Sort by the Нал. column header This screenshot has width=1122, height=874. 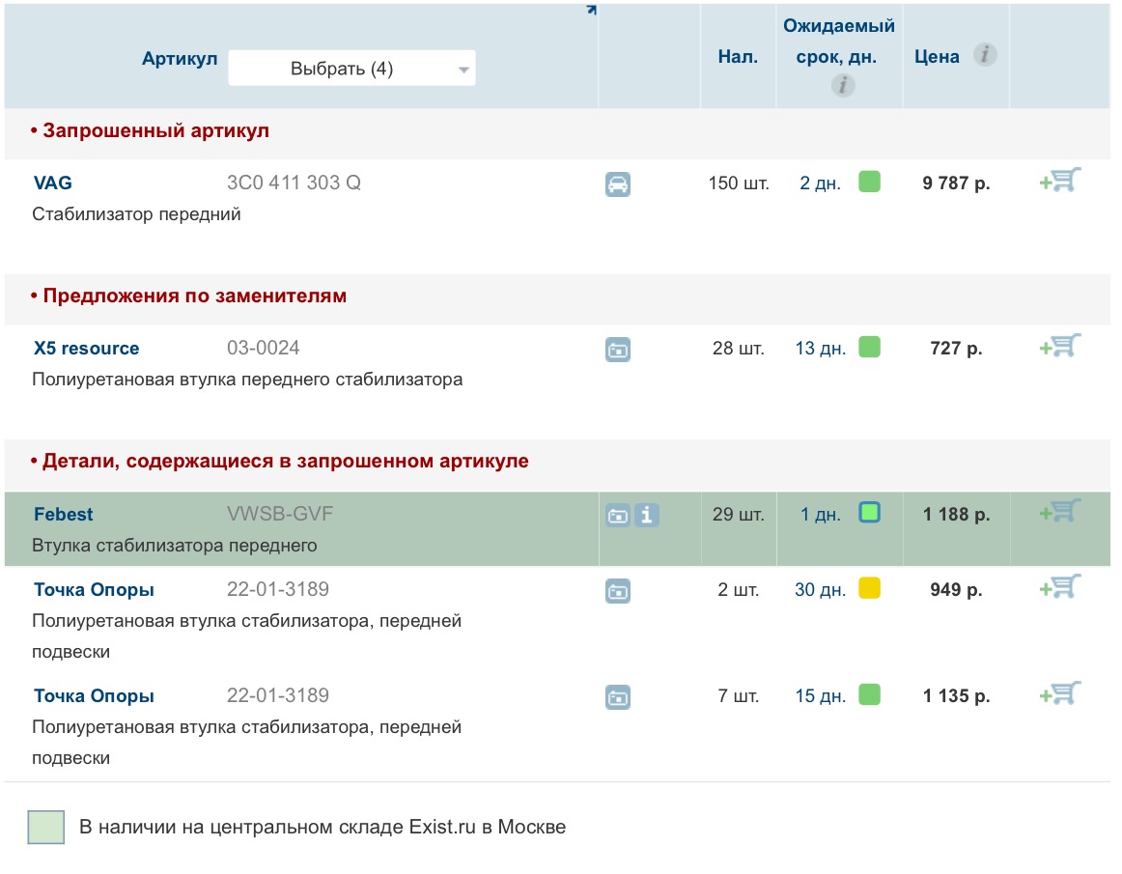[x=737, y=56]
